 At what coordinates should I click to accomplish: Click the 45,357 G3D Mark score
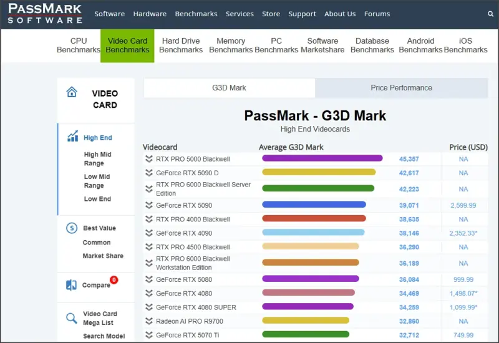point(409,159)
